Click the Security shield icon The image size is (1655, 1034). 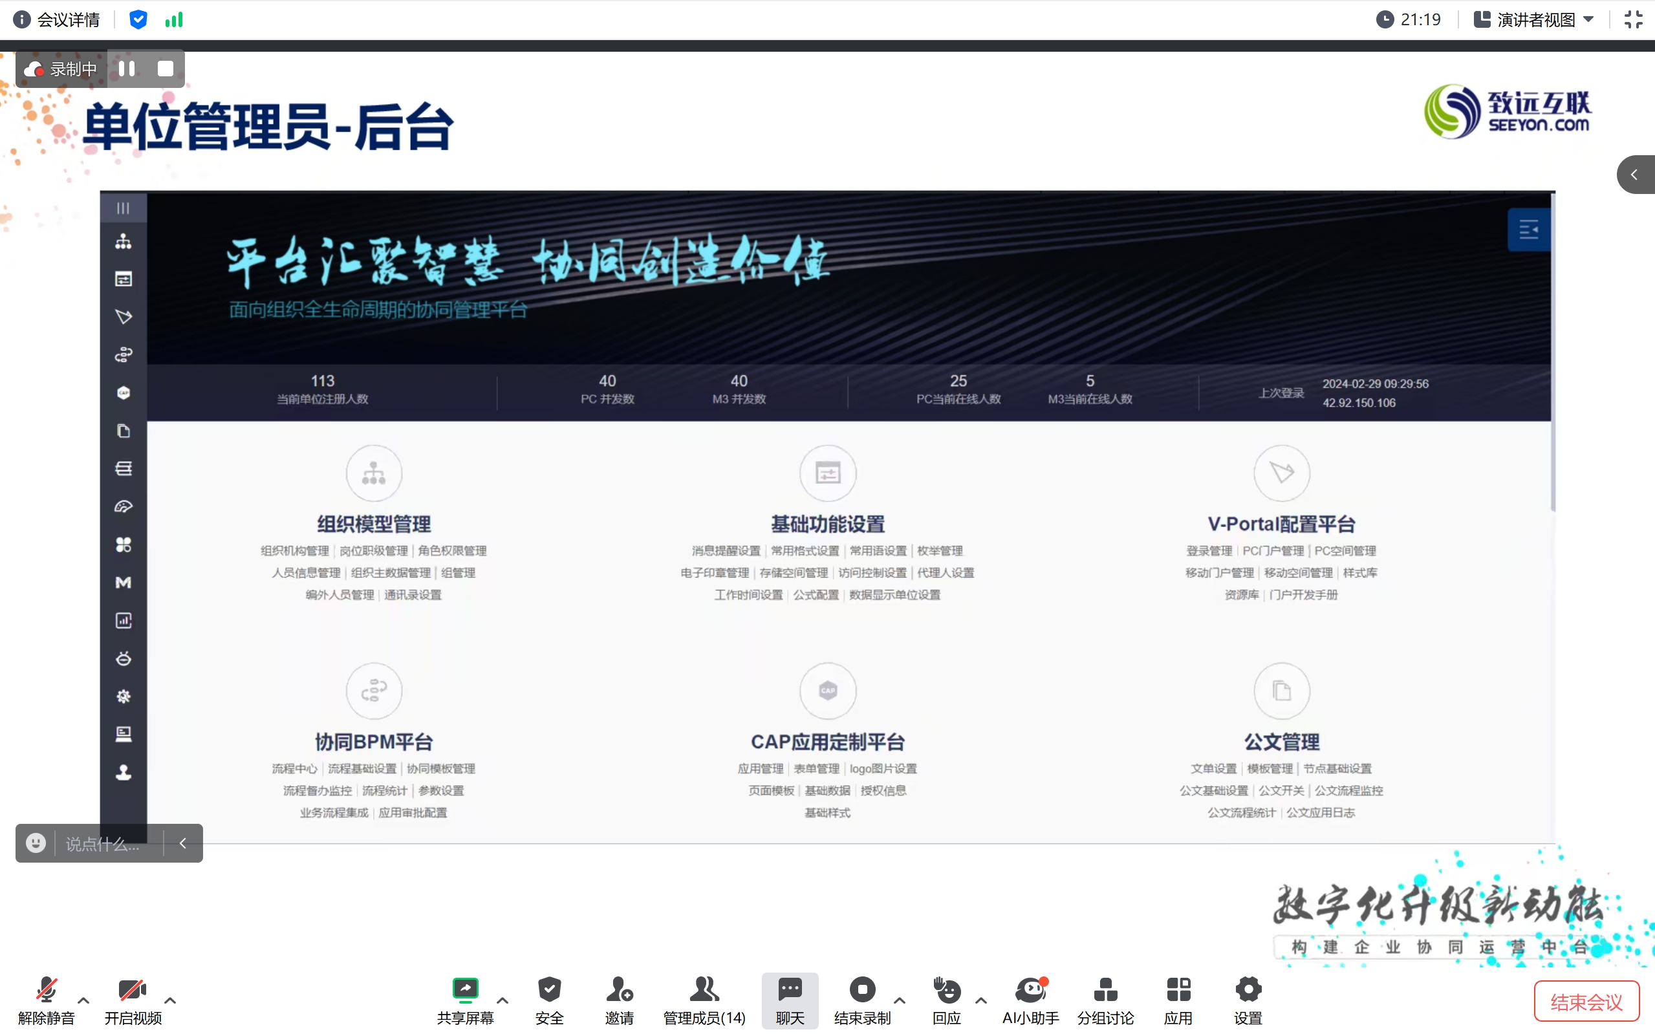[549, 989]
